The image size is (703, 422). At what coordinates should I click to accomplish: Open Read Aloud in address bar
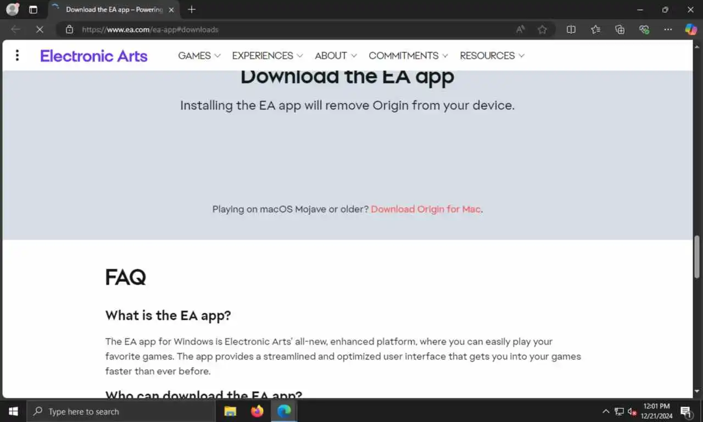pyautogui.click(x=520, y=30)
